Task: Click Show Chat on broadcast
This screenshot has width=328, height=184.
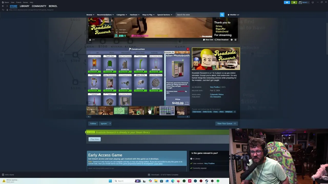Action: coord(208,40)
